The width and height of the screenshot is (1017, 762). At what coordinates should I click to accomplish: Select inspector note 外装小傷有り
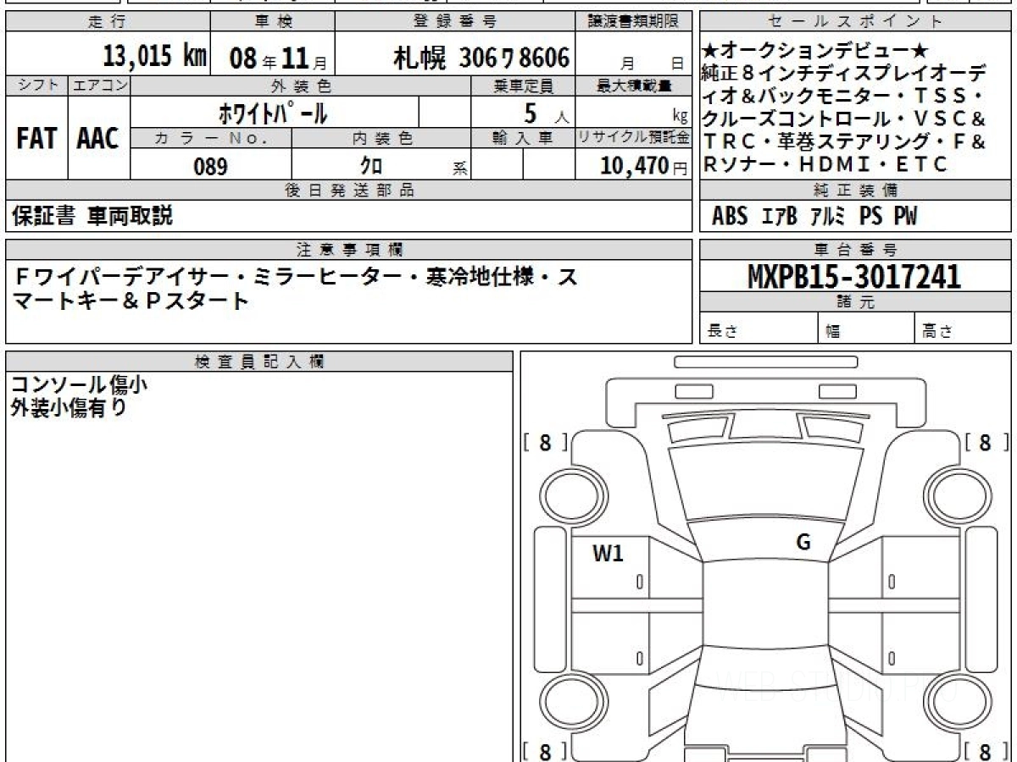69,407
